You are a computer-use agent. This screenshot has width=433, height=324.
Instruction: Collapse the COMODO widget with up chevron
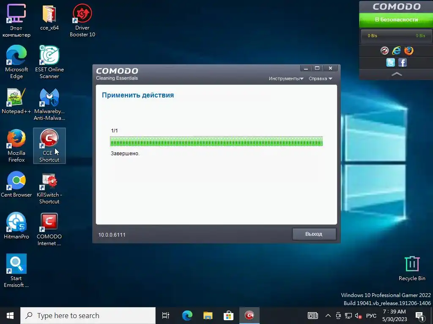point(397,74)
